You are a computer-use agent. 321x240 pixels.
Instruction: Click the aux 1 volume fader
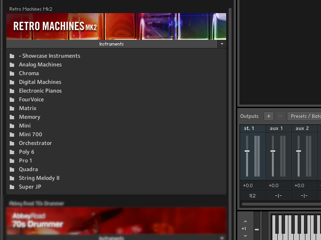coord(273,151)
